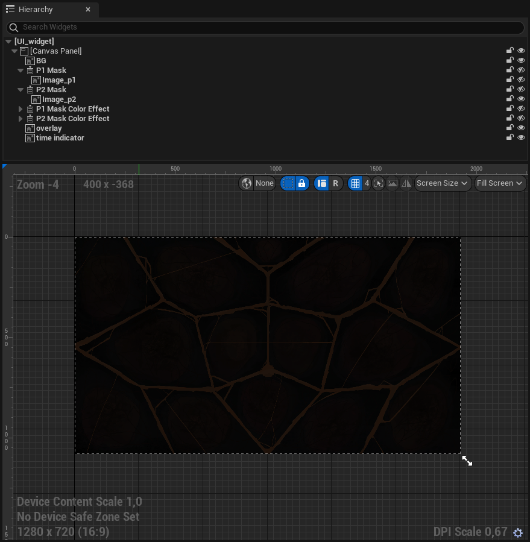Click the R render transform button
This screenshot has height=542, width=530.
(x=336, y=183)
